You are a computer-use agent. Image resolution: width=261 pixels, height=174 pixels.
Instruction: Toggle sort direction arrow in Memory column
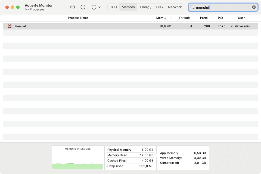171,18
